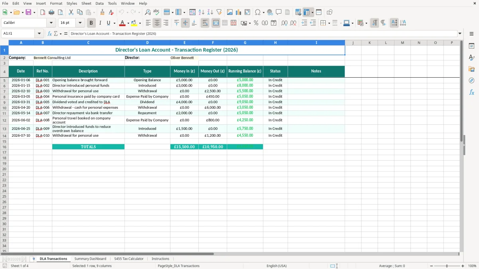This screenshot has height=269, width=479.
Task: Click the 100% zoom level
Action: (472, 266)
